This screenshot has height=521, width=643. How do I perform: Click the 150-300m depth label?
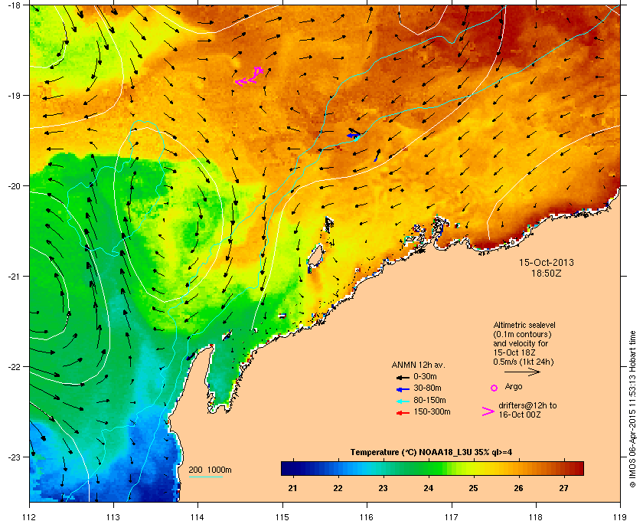432,411
